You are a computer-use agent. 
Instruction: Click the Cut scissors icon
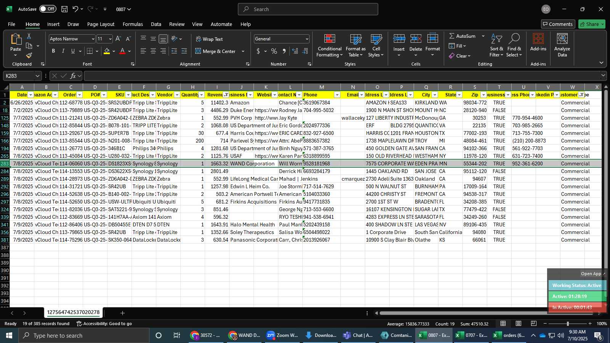click(x=29, y=36)
